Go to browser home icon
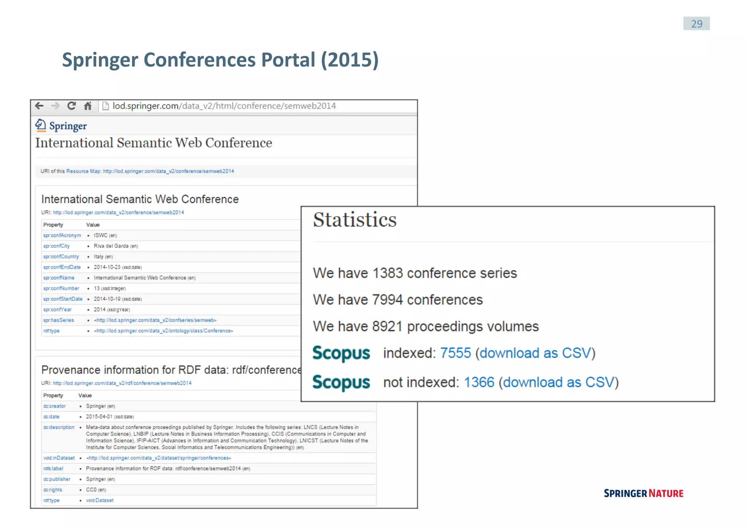747x528 pixels. [88, 106]
